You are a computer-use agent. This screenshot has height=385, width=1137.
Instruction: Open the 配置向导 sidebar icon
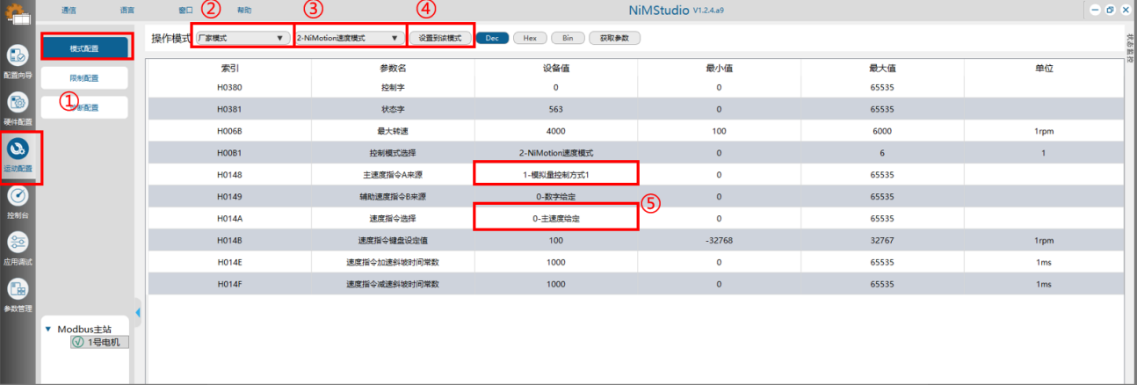18,58
